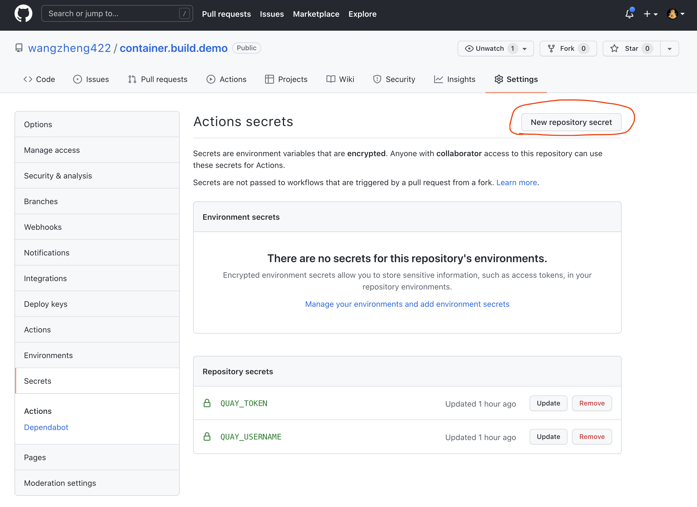Open the notifications bell icon
697x507 pixels.
tap(629, 14)
